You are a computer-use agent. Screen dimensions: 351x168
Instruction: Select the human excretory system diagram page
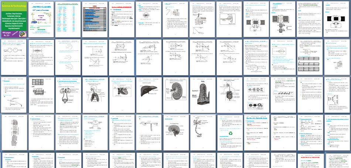(68, 95)
